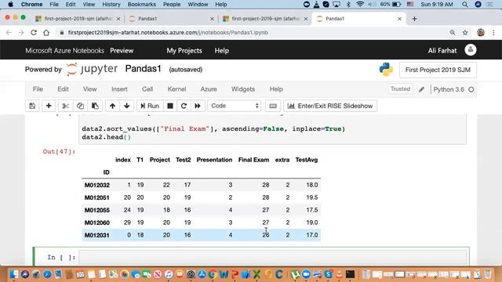Click the Jupyter logo
Screen dimensions: 502x282
point(93,69)
